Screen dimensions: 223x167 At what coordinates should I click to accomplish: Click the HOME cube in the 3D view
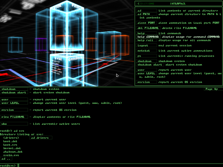coord(58,28)
